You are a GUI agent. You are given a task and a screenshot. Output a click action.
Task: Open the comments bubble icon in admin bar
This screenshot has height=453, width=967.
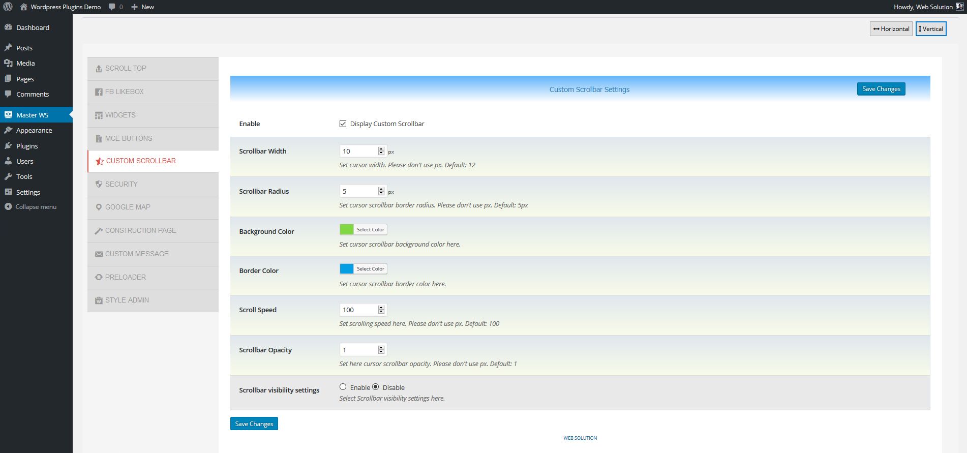(112, 7)
